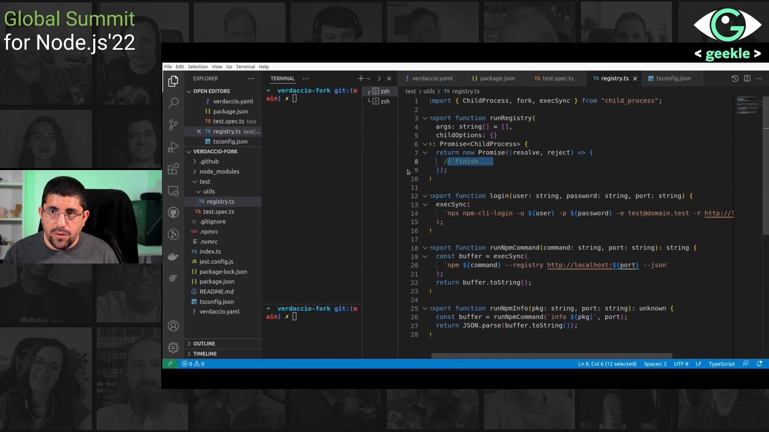Image resolution: width=769 pixels, height=432 pixels.
Task: Fold the runRegistry function at line 3
Action: (x=425, y=118)
